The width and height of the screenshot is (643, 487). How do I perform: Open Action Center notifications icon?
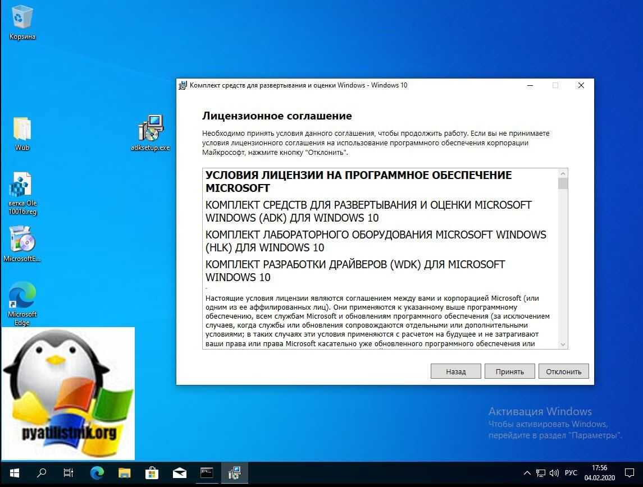pos(629,474)
